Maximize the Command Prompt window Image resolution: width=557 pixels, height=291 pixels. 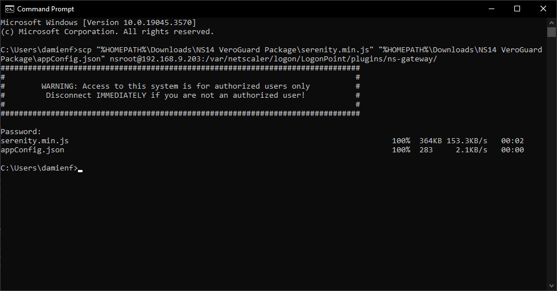(517, 9)
